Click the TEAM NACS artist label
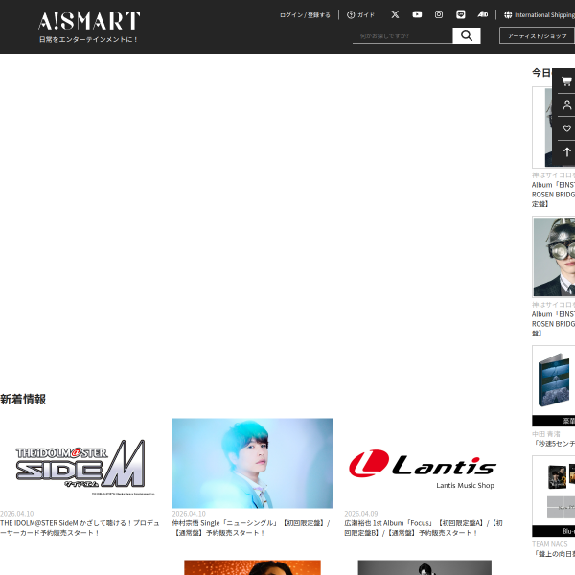This screenshot has width=575, height=575. 550,544
